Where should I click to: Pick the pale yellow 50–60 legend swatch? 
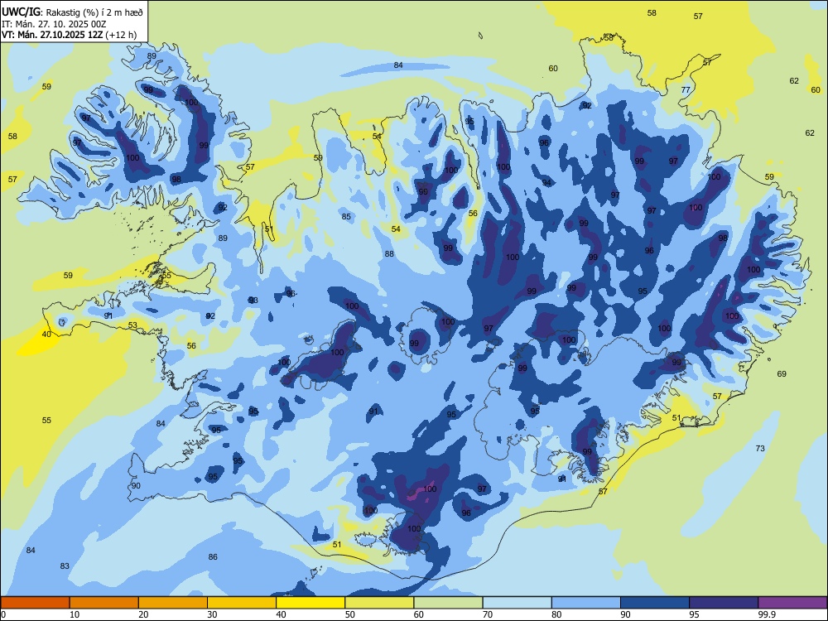click(x=379, y=603)
